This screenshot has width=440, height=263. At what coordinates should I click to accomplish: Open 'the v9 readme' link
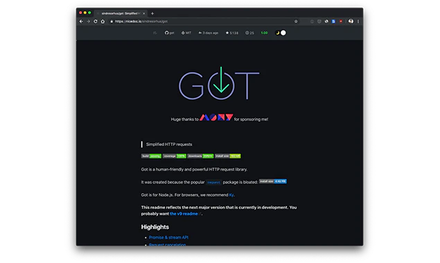point(184,214)
